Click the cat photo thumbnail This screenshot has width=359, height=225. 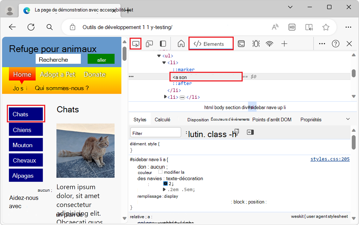[85, 151]
